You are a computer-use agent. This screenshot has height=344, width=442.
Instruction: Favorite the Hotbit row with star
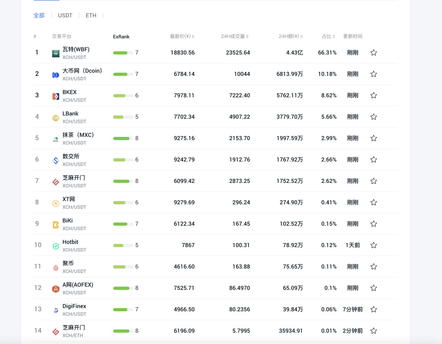tap(374, 245)
